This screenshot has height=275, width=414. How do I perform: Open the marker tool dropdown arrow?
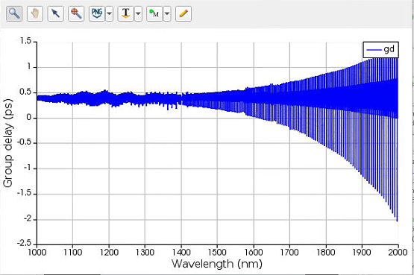167,13
